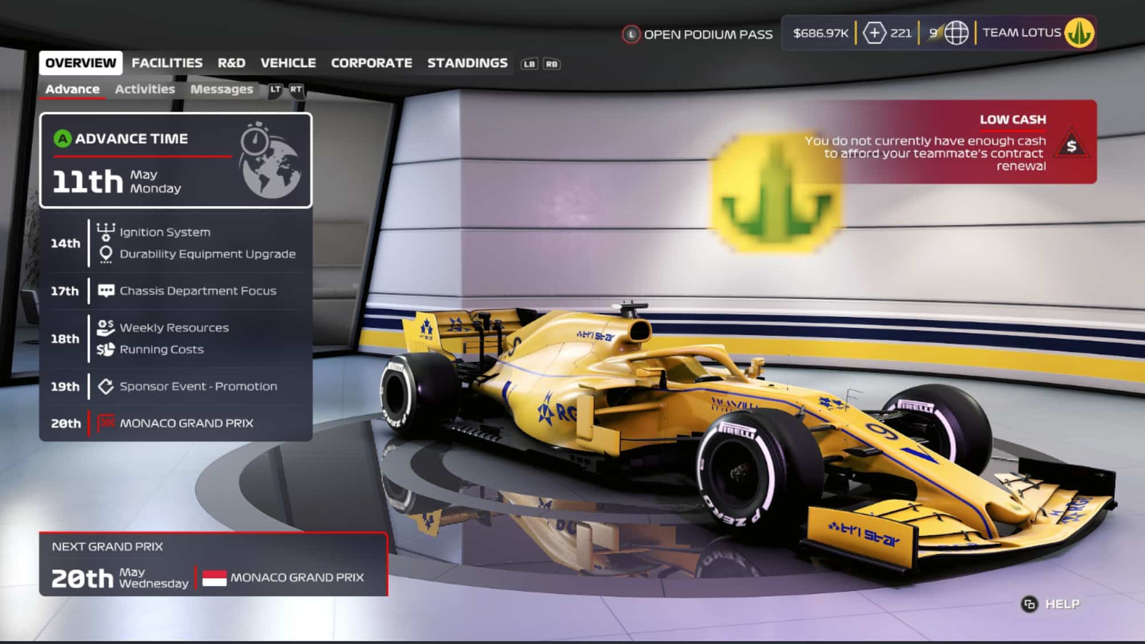Viewport: 1145px width, 644px height.
Task: Select the 20th MONACO GRAND PRIX schedule row
Action: click(x=176, y=423)
